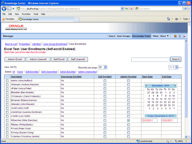Check the row checkbox for admin (Alice,Hufford)
The height and width of the screenshot is (144, 192).
[7, 81]
